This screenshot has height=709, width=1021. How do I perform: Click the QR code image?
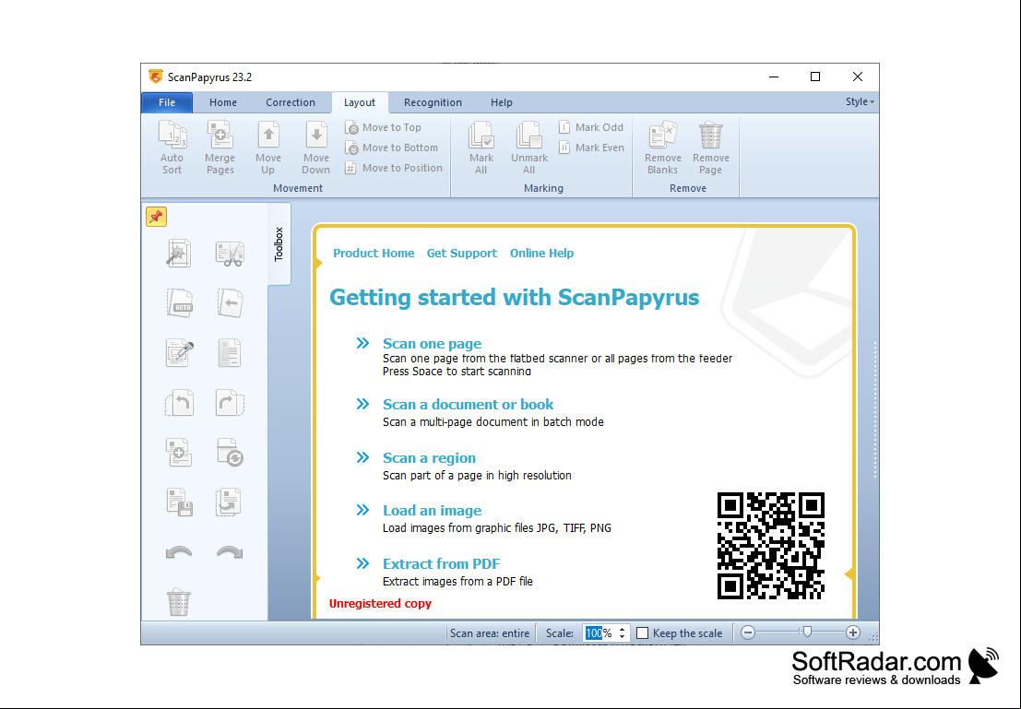click(771, 546)
